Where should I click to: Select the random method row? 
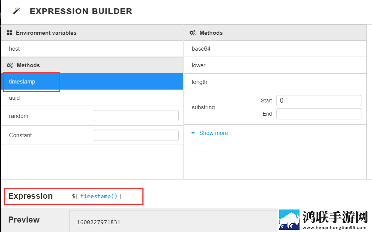(92, 116)
